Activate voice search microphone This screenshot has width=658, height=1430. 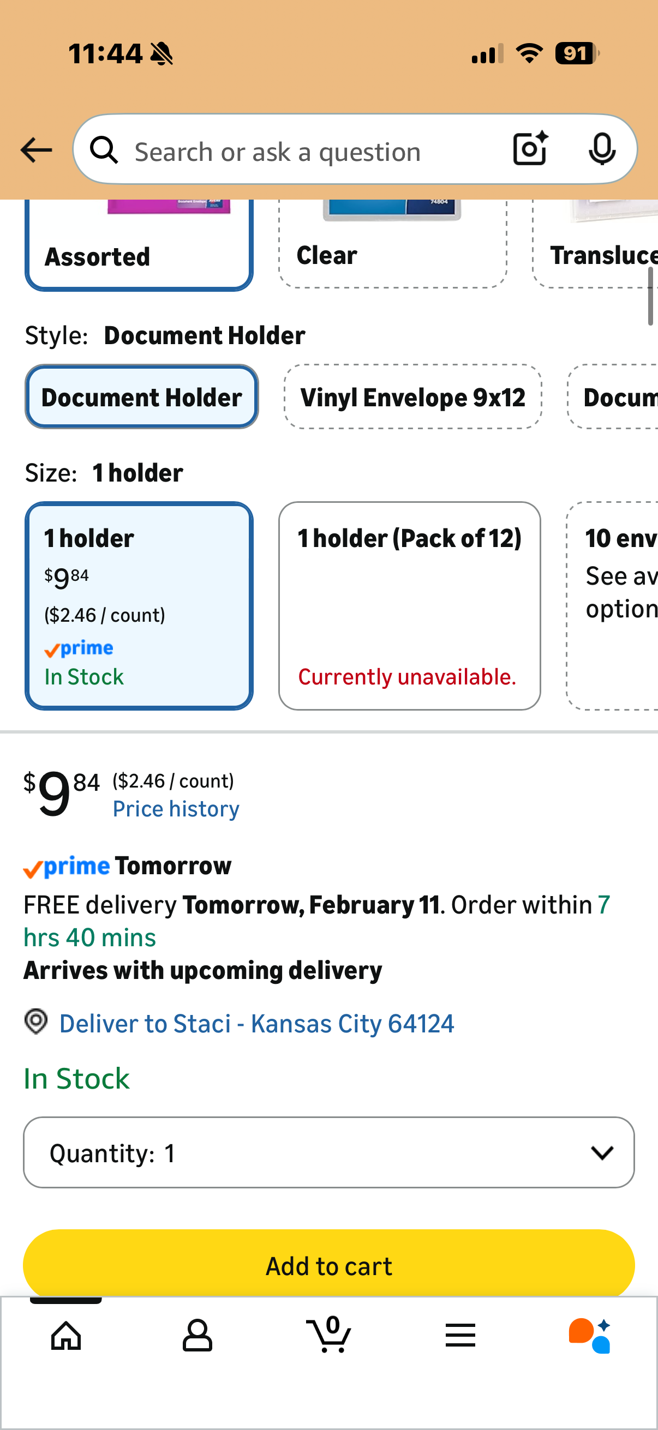pos(602,149)
